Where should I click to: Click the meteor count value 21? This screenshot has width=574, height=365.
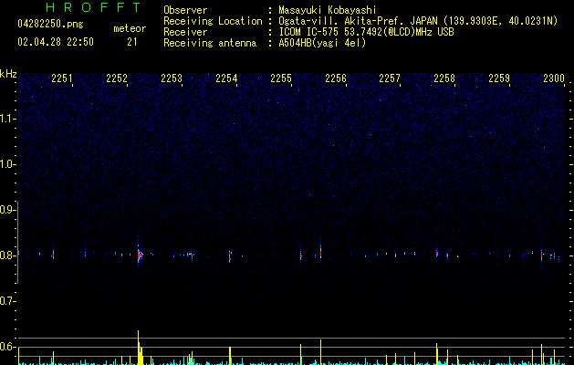tap(131, 42)
